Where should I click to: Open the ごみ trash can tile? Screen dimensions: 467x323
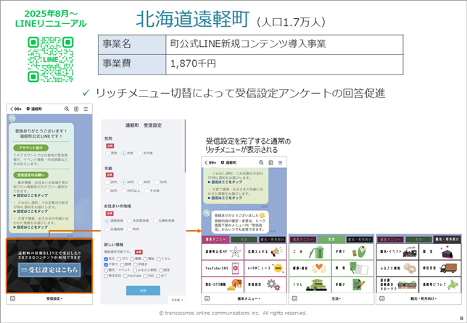tap(310, 251)
